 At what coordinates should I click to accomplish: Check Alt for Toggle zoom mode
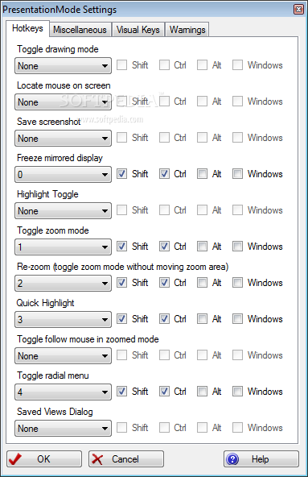pyautogui.click(x=202, y=246)
